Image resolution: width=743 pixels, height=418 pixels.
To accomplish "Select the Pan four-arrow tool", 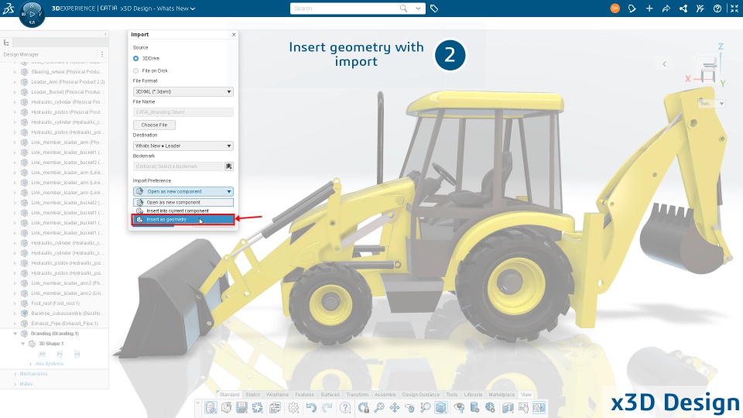I will point(394,408).
